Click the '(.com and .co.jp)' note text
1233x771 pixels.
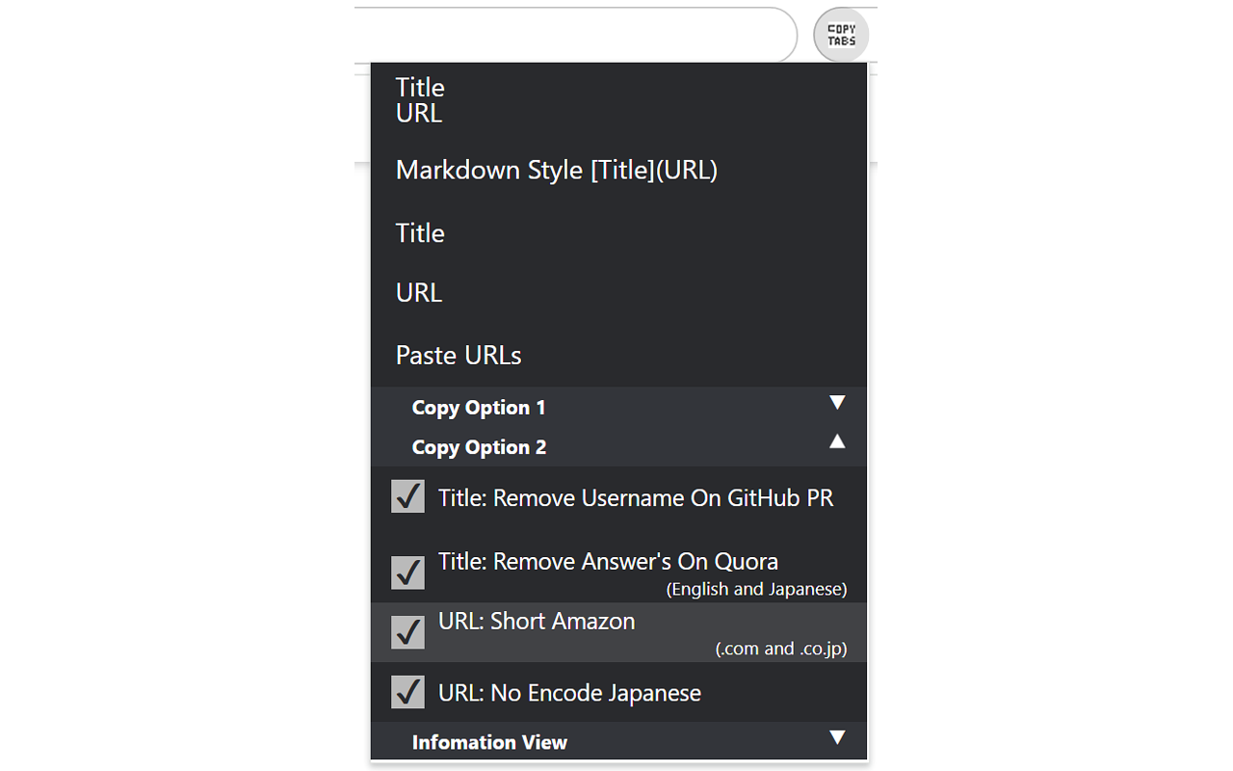pos(781,649)
